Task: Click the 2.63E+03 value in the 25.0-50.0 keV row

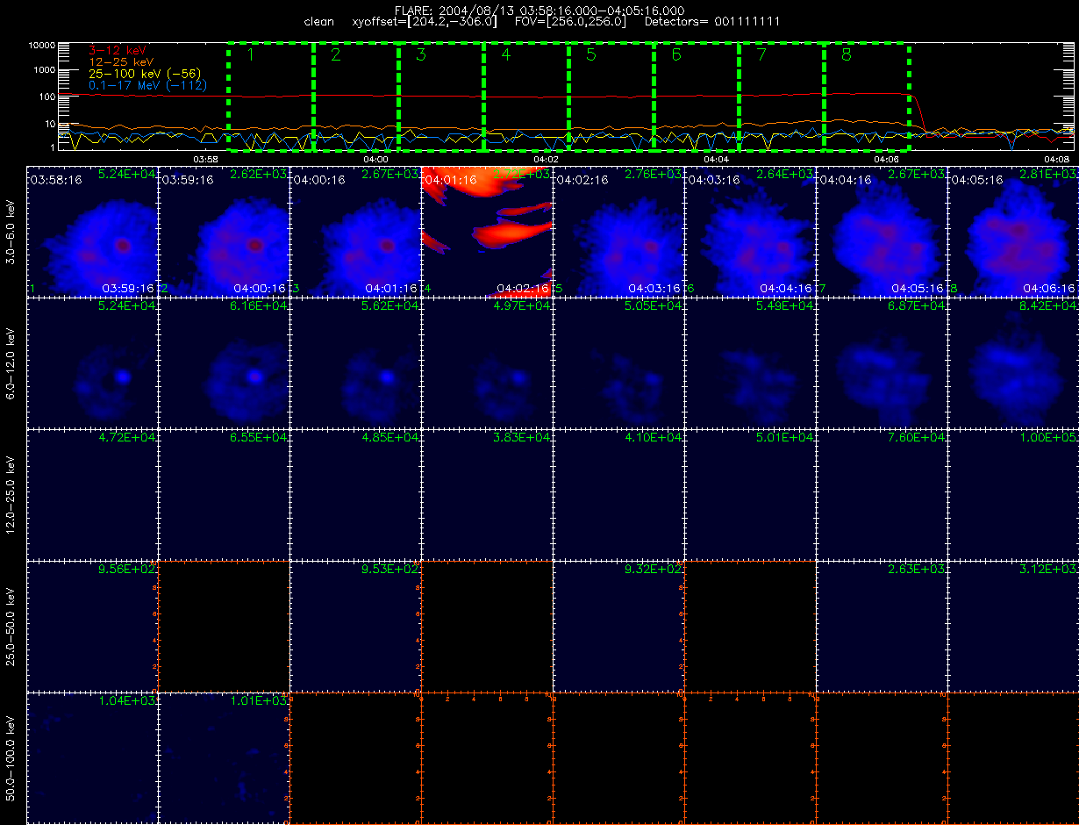Action: pos(918,570)
